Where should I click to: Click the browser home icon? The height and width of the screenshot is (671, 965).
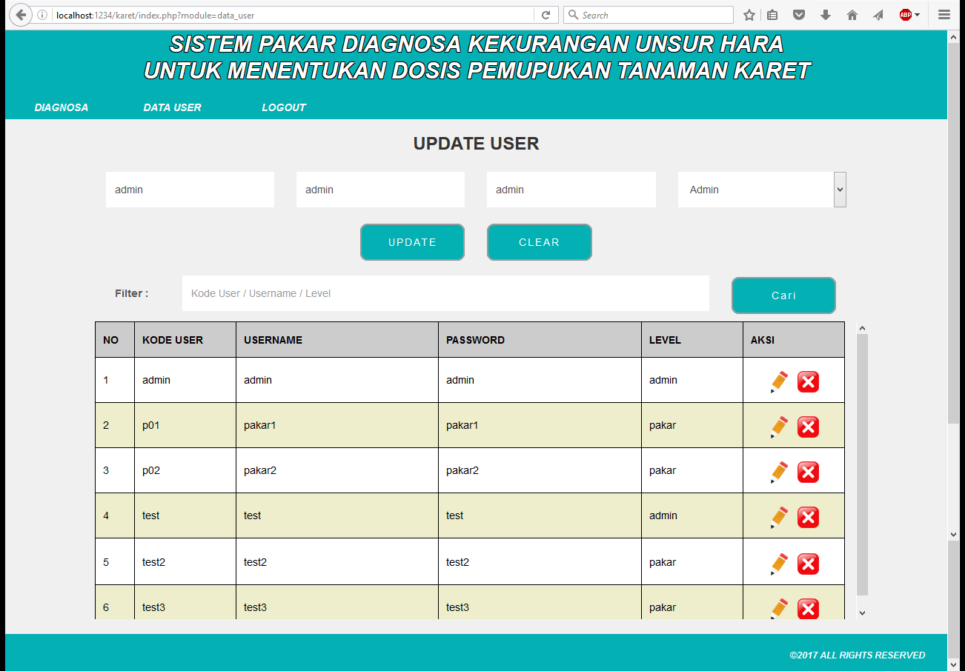pos(852,15)
